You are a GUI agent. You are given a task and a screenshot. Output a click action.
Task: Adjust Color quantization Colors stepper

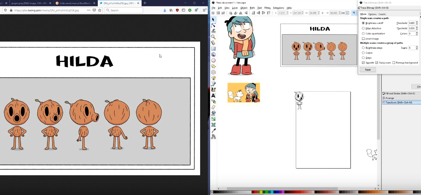417,33
